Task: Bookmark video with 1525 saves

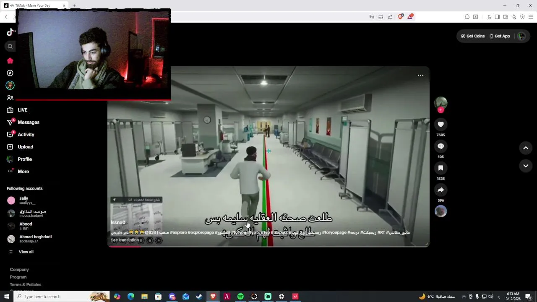Action: point(441,168)
